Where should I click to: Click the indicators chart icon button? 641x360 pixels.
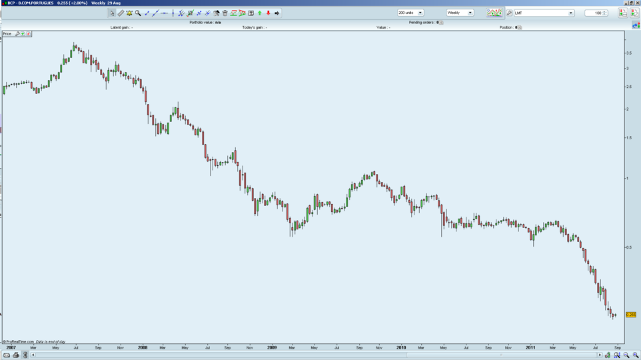pos(494,13)
